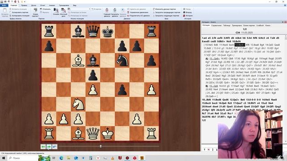This screenshot has height=161, width=287.
Task: Click the green back arrow below board
Action: coord(43,147)
